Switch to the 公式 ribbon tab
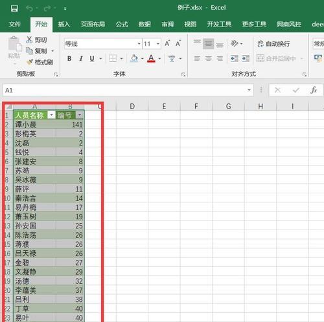Screen dimensions: 324x322 [122, 24]
